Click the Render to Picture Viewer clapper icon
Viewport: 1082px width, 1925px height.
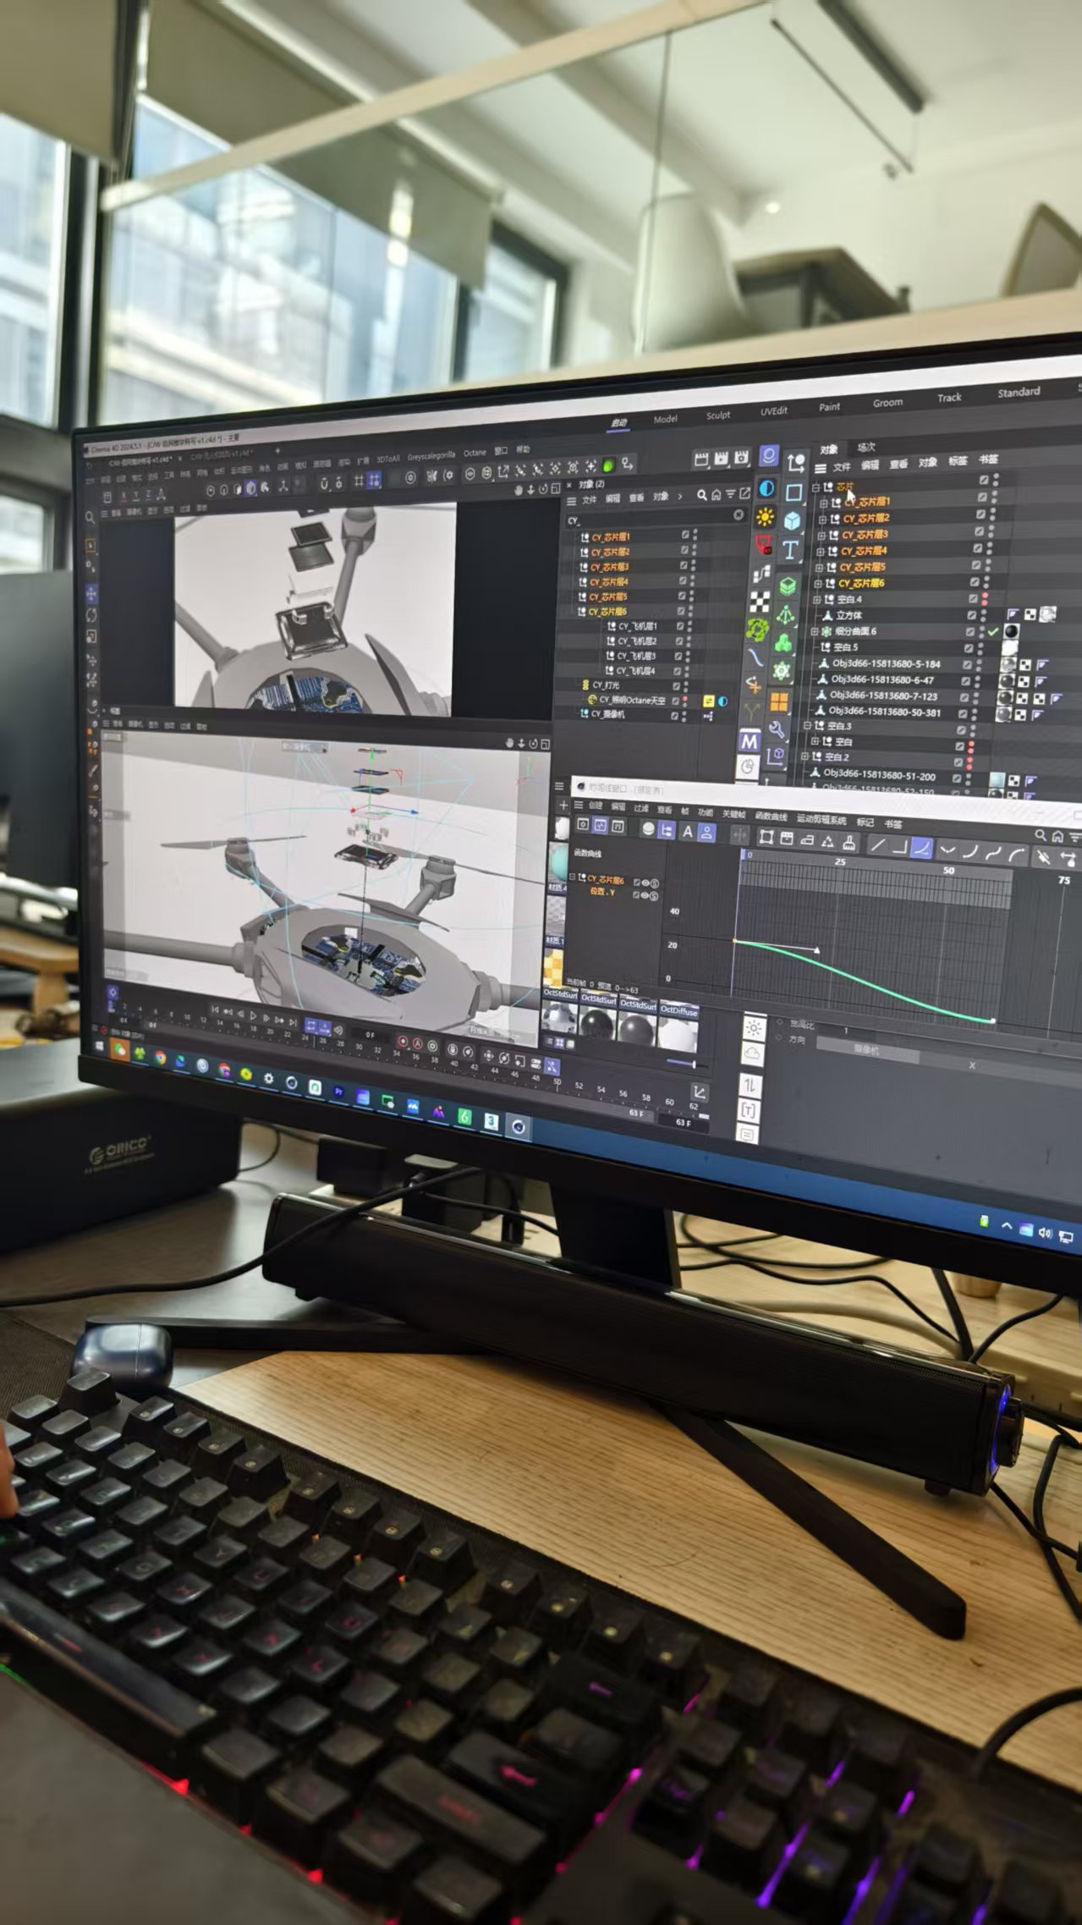point(720,459)
